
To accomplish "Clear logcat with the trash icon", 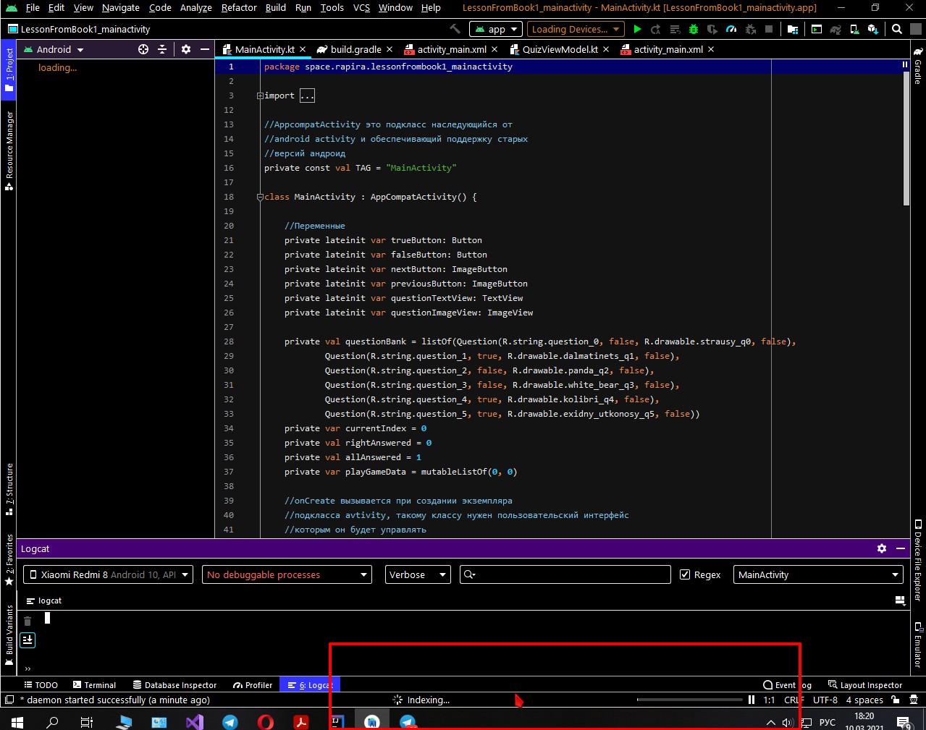I will (x=28, y=621).
